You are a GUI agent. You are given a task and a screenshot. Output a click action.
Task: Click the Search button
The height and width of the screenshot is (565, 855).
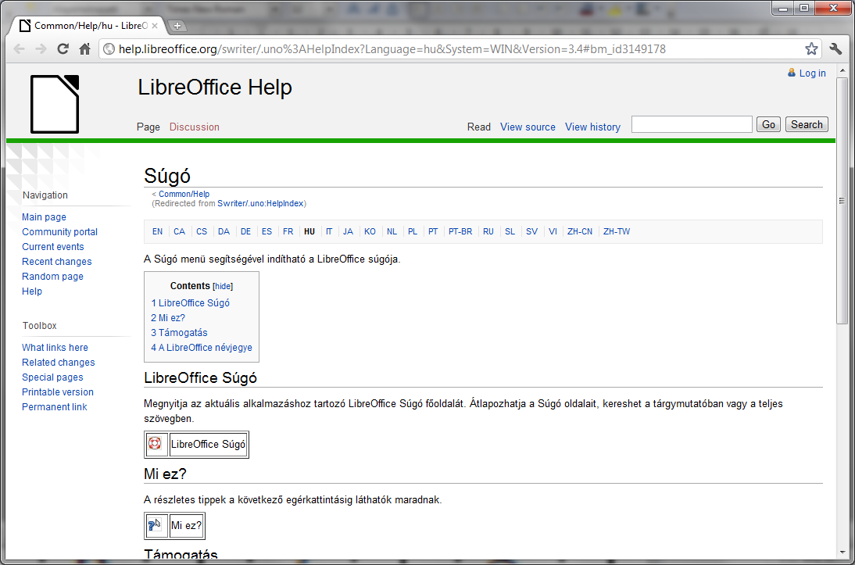pos(807,124)
